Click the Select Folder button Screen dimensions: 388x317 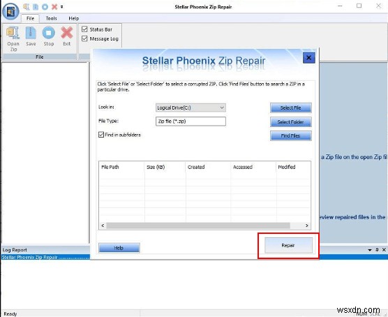click(291, 122)
